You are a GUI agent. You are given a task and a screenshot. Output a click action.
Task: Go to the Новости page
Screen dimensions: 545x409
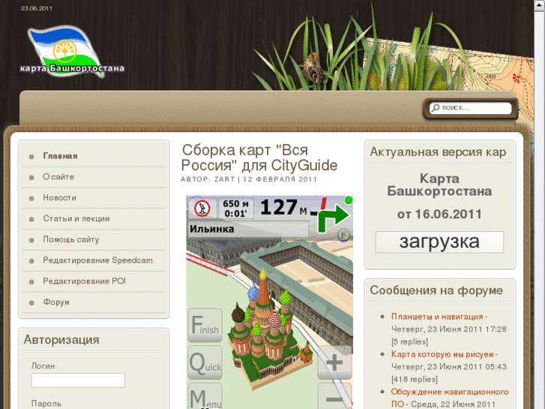click(x=59, y=197)
